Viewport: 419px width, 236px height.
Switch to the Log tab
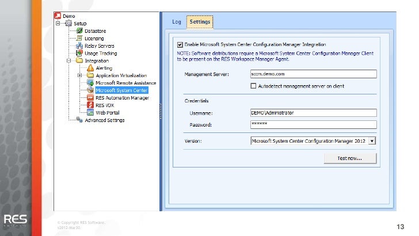point(176,22)
